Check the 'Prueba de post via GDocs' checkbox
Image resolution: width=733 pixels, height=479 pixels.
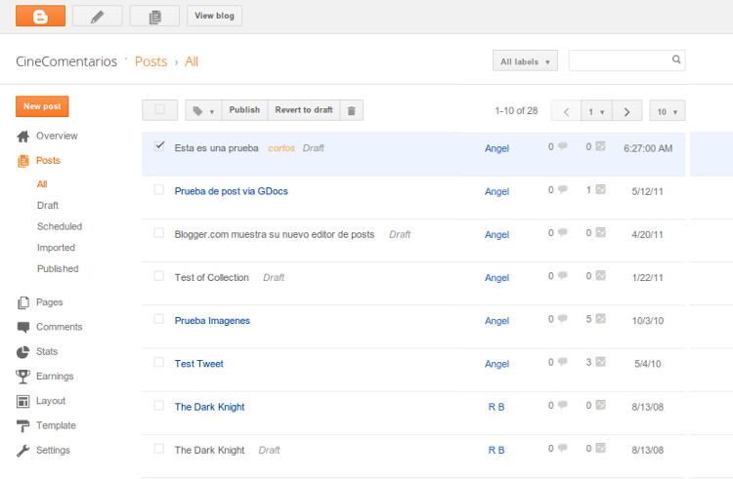coord(159,190)
